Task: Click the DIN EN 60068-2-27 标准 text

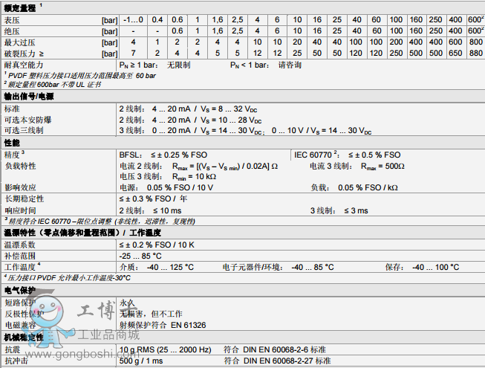Action: coord(287,361)
